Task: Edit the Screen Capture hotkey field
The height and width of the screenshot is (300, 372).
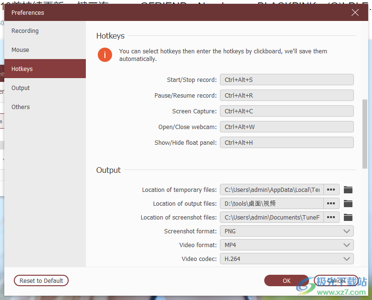Action: 287,111
